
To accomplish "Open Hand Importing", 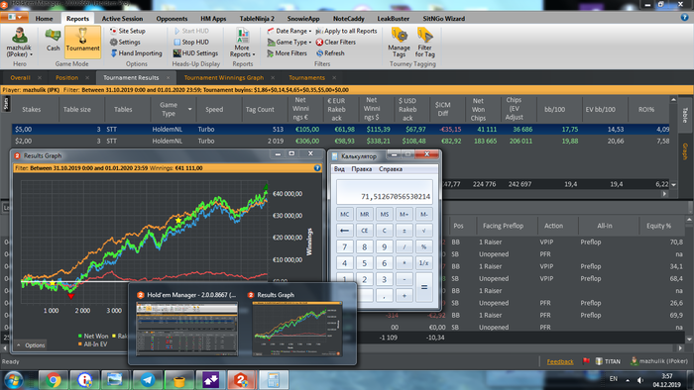I will pyautogui.click(x=136, y=53).
